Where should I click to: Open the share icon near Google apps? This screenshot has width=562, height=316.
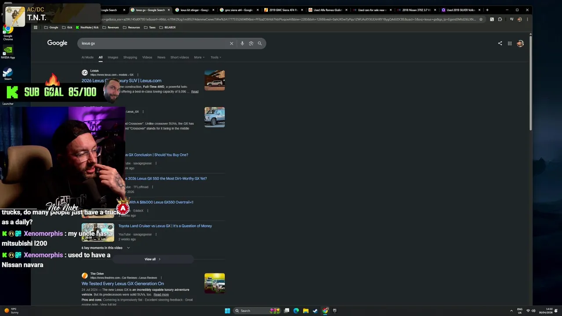coord(500,43)
